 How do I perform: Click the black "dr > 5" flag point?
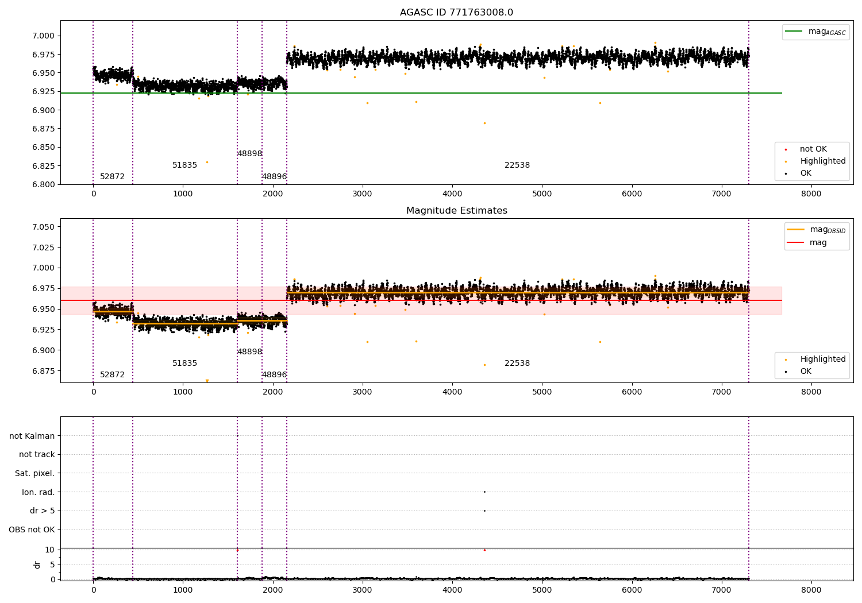point(484,511)
